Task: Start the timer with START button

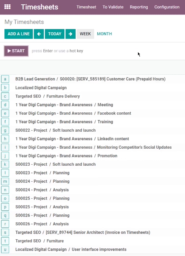Action: [16, 51]
